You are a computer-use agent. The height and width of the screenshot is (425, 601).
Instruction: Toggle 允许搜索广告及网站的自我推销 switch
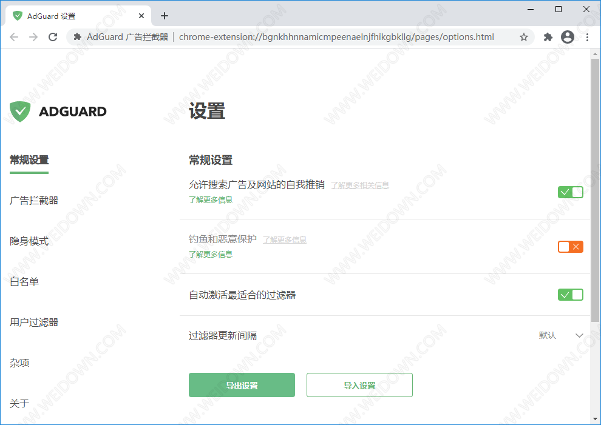click(570, 192)
